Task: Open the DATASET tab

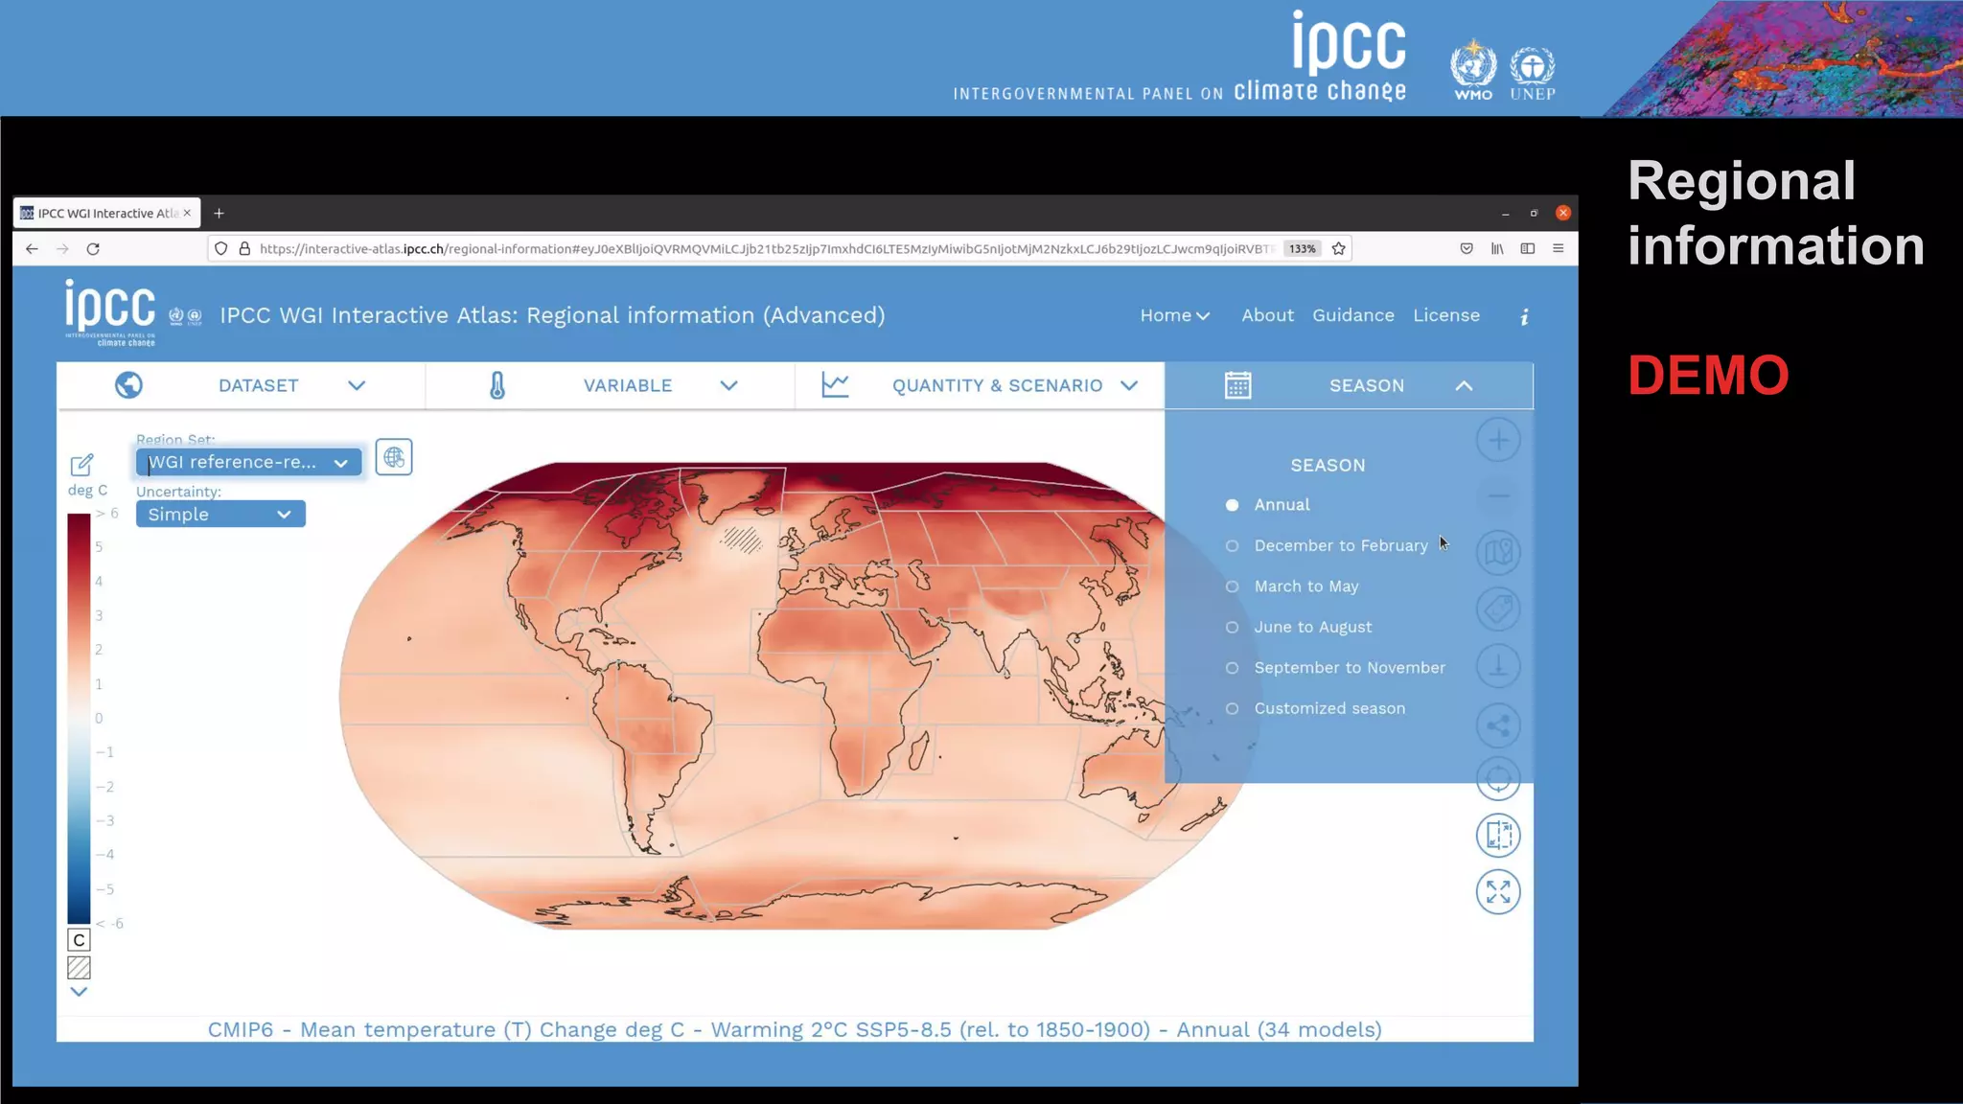Action: (x=241, y=385)
